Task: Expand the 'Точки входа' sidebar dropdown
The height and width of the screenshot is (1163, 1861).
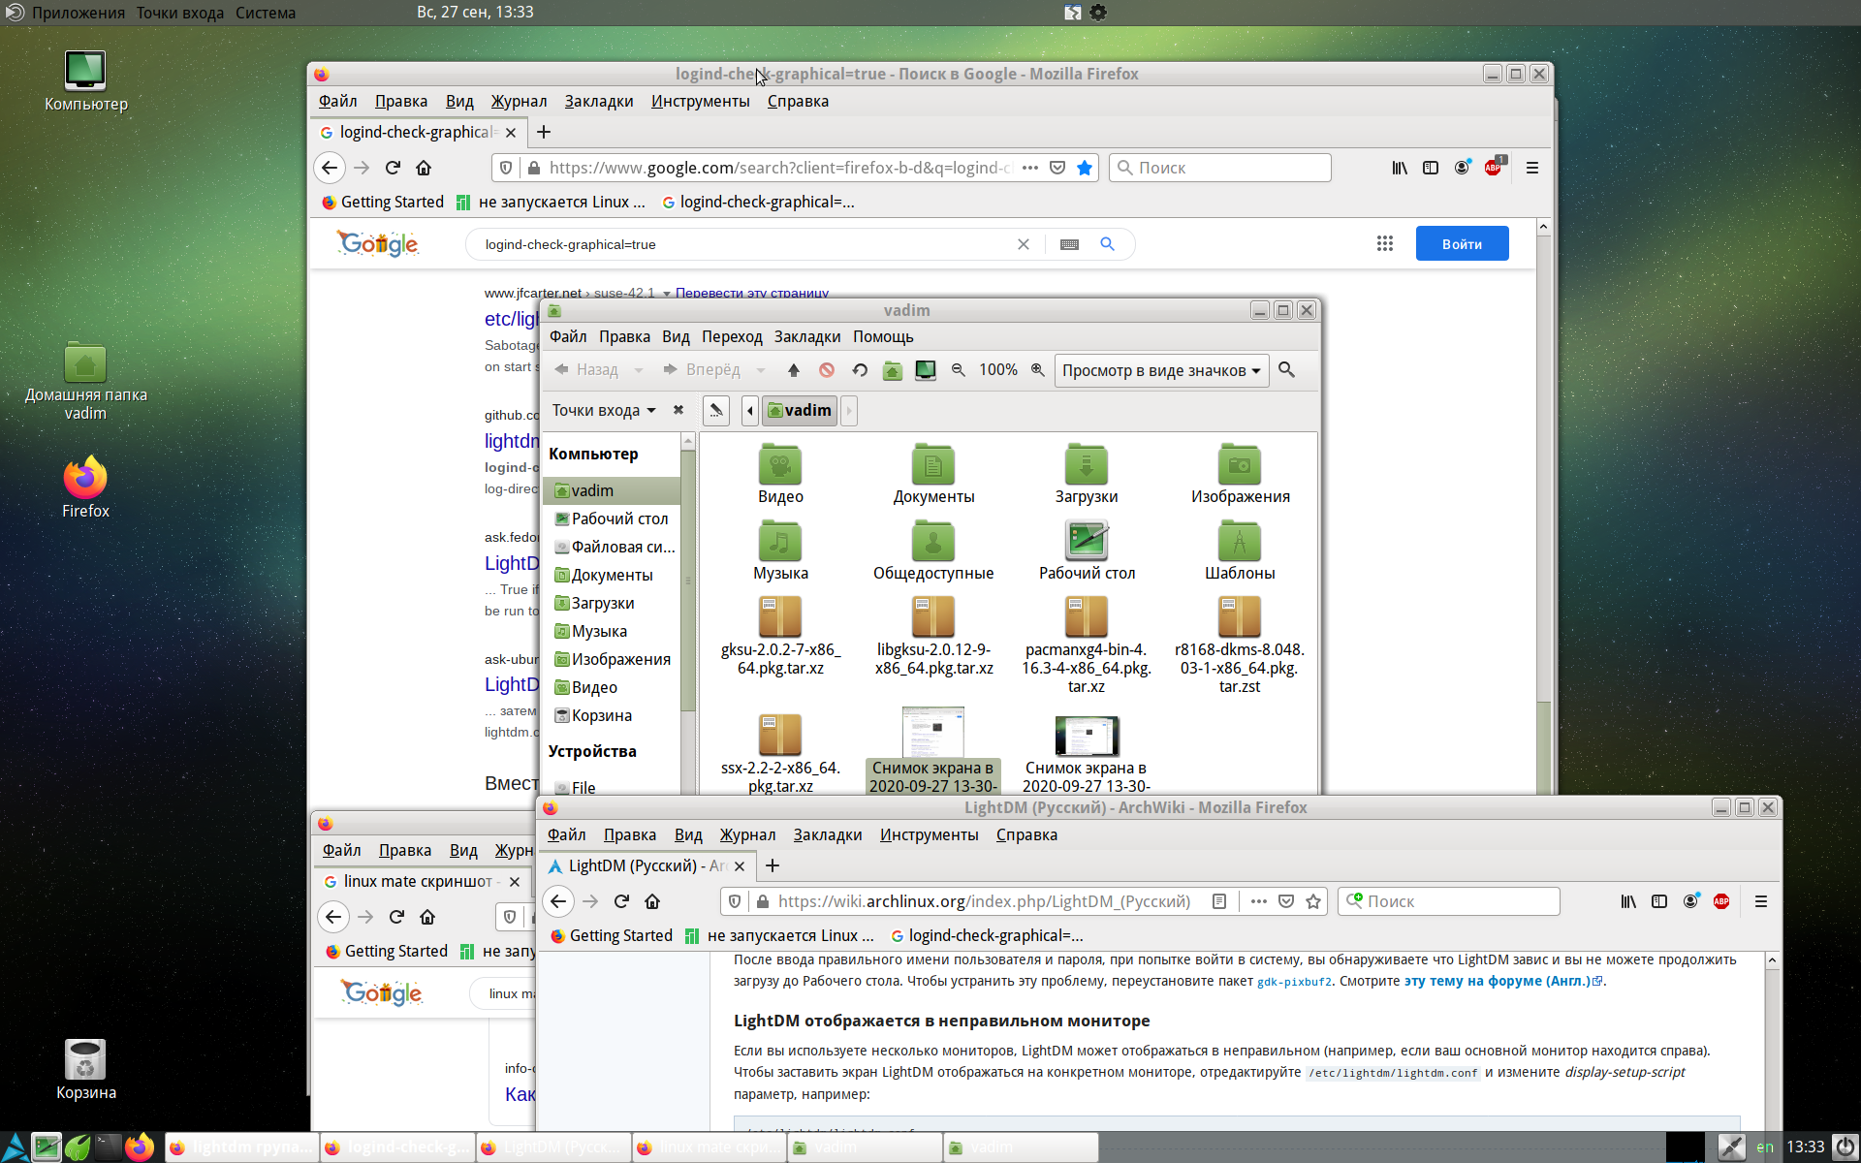Action: (x=604, y=411)
